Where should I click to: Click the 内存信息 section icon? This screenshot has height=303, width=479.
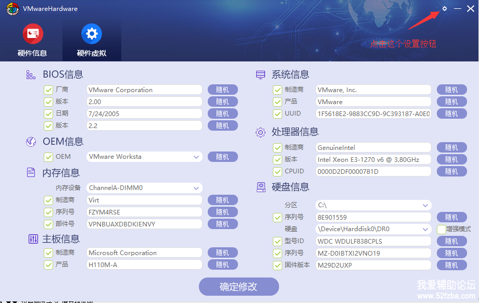tap(31, 172)
